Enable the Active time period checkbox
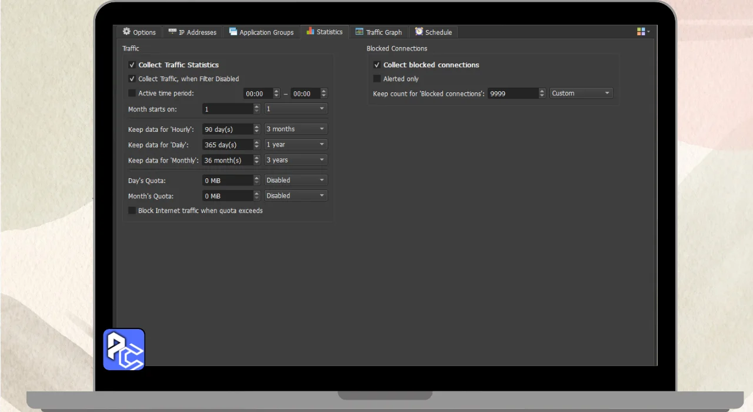 (132, 93)
